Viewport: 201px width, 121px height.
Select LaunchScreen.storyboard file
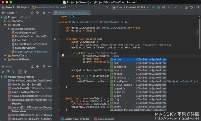tap(29, 44)
